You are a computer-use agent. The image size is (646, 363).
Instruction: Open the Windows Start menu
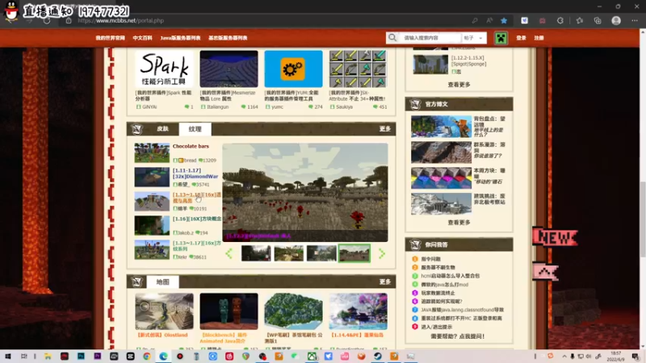click(8, 357)
